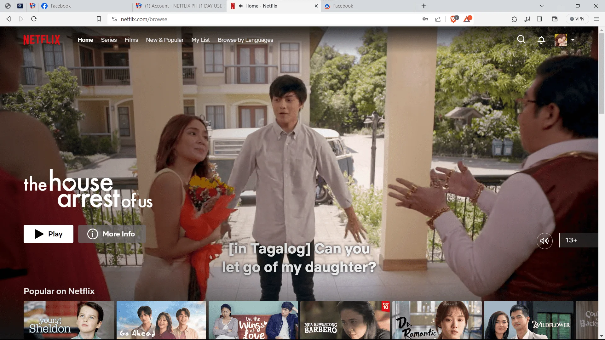Click the Popular on Netflix heading
605x340 pixels.
click(59, 291)
